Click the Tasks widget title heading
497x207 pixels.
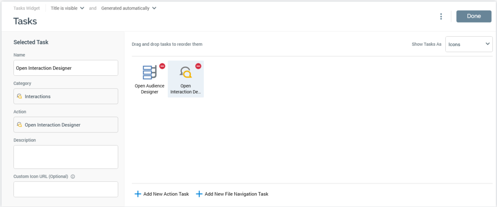point(25,21)
